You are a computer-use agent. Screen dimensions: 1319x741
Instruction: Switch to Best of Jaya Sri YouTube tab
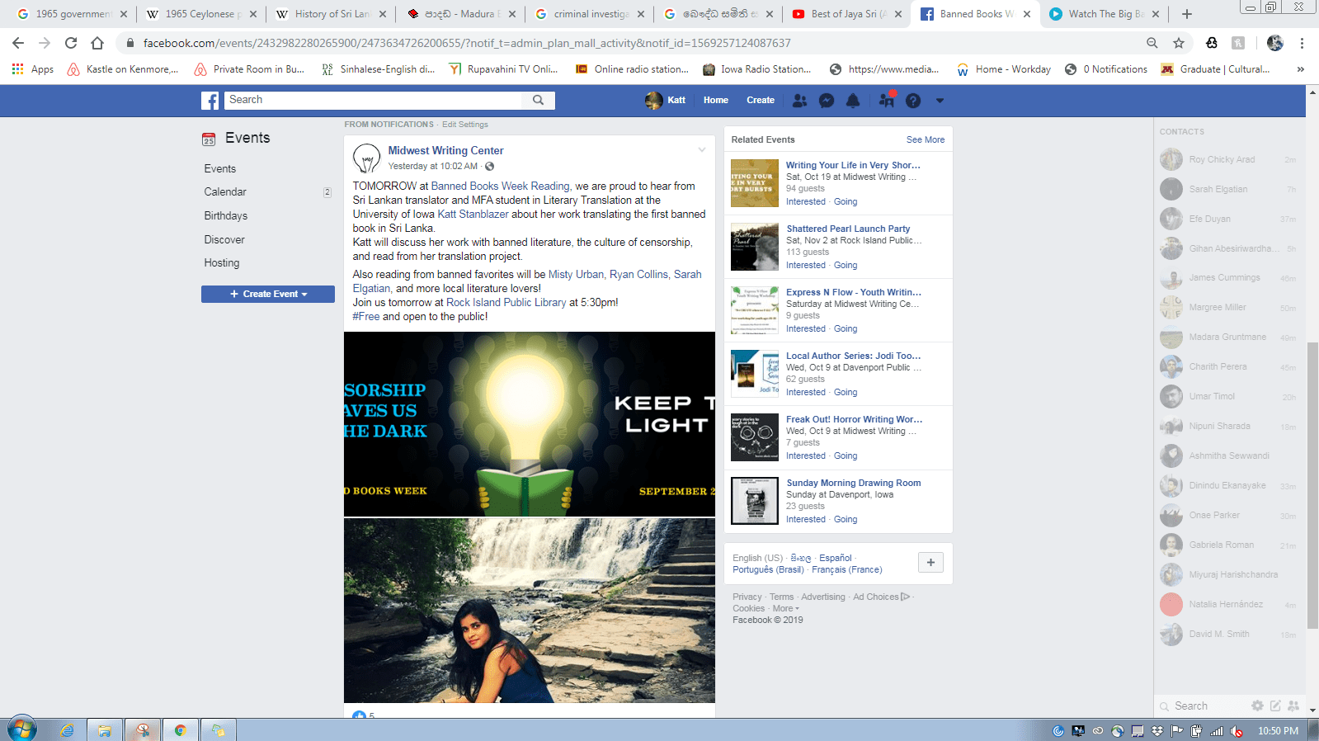tap(848, 14)
